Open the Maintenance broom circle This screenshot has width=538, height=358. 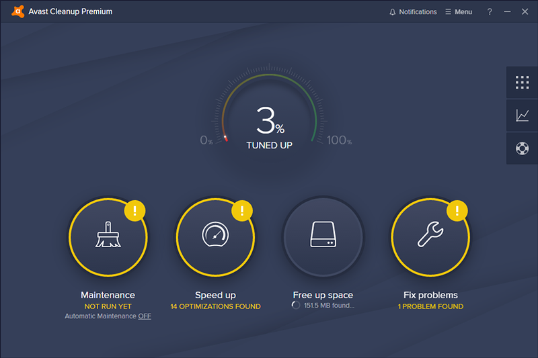click(108, 237)
